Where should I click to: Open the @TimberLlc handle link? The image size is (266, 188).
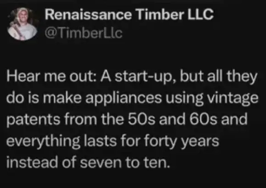click(x=83, y=33)
